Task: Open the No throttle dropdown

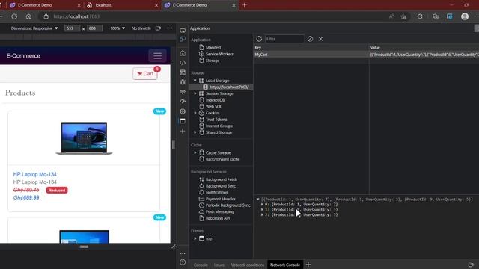Action: (x=141, y=28)
